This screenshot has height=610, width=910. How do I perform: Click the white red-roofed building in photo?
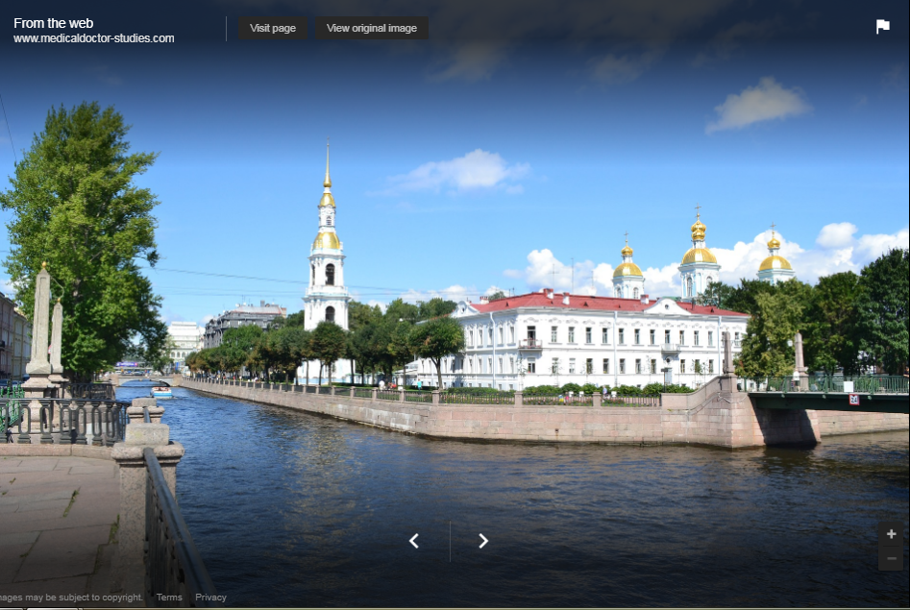[x=586, y=341]
